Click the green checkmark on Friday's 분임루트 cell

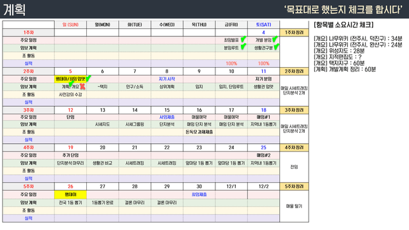click(243, 47)
